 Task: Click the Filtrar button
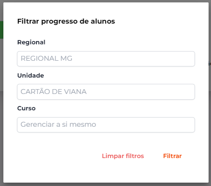tap(172, 156)
